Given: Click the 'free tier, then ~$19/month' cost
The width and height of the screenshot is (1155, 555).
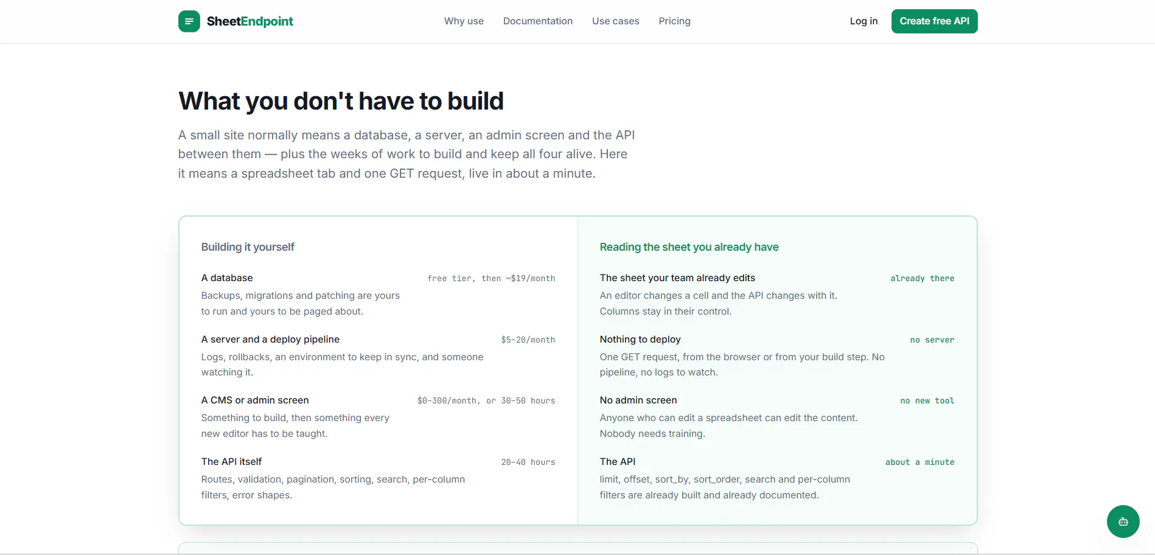Looking at the screenshot, I should click(491, 279).
